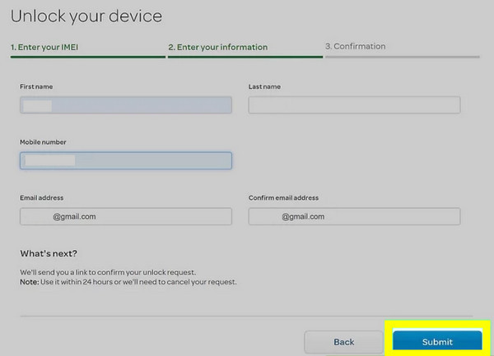Focus the First name input field
494x356 pixels.
[126, 105]
